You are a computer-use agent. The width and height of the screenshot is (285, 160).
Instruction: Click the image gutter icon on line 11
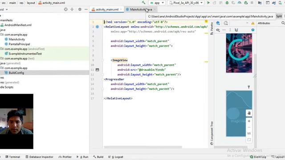tap(98, 70)
